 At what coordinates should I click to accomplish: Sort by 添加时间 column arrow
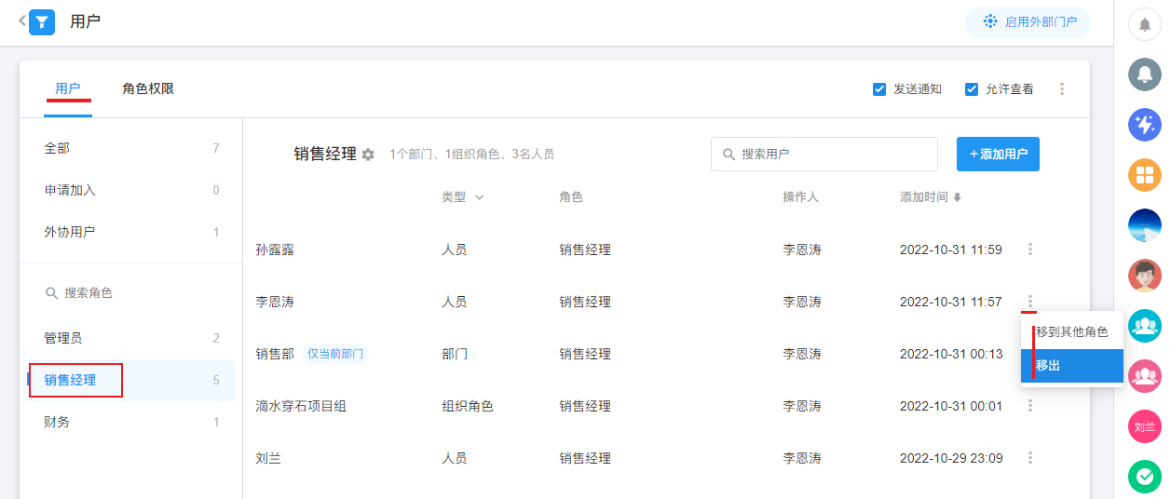[957, 197]
